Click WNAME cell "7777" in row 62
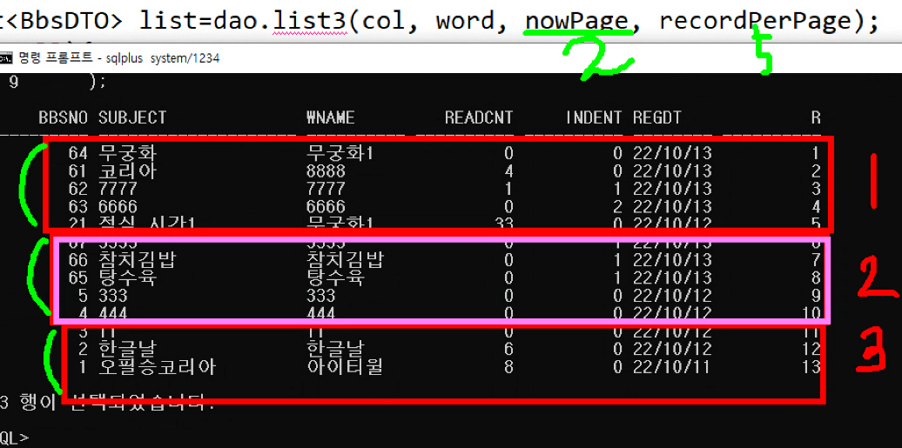Viewport: 902px width, 448px height. click(x=326, y=189)
